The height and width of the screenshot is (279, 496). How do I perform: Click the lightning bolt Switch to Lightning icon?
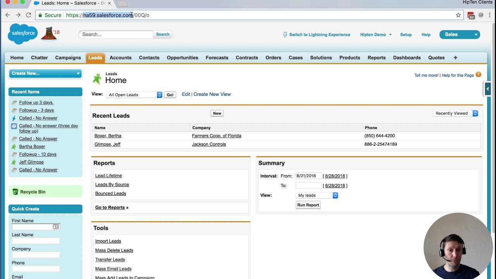(x=285, y=34)
